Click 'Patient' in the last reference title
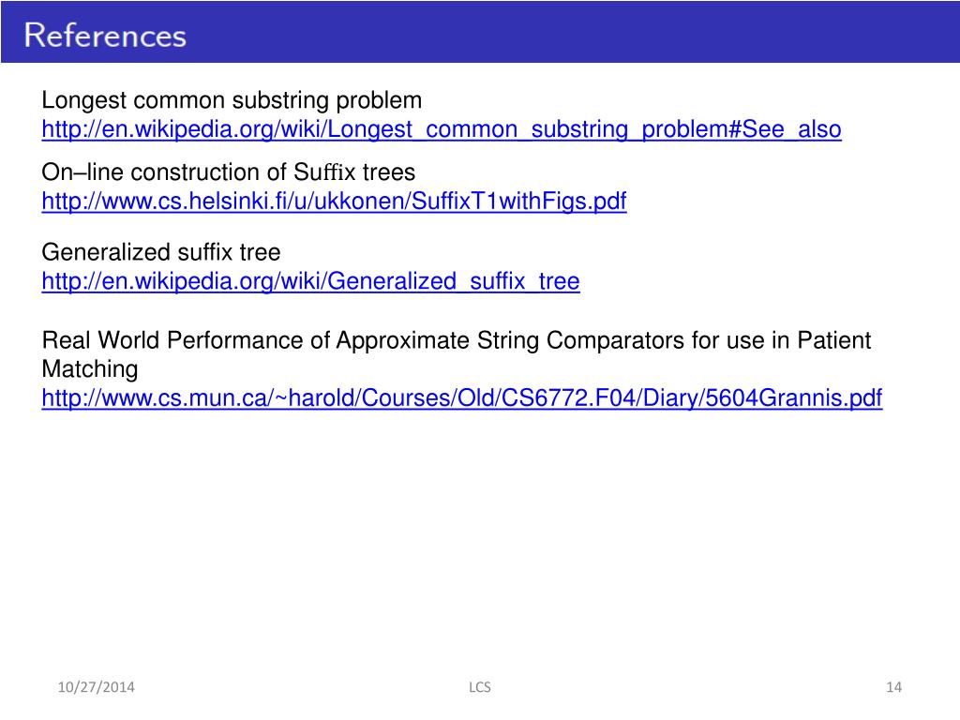The width and height of the screenshot is (960, 720). point(833,340)
